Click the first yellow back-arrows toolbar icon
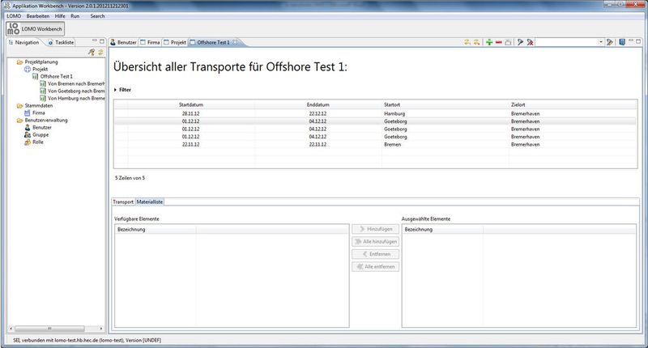Screen dimensions: 648x348 tap(467, 42)
